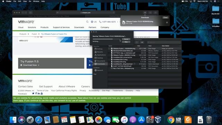This screenshot has width=222, height=125.
Task: Open the Cloud navigation menu
Action: (x=21, y=27)
